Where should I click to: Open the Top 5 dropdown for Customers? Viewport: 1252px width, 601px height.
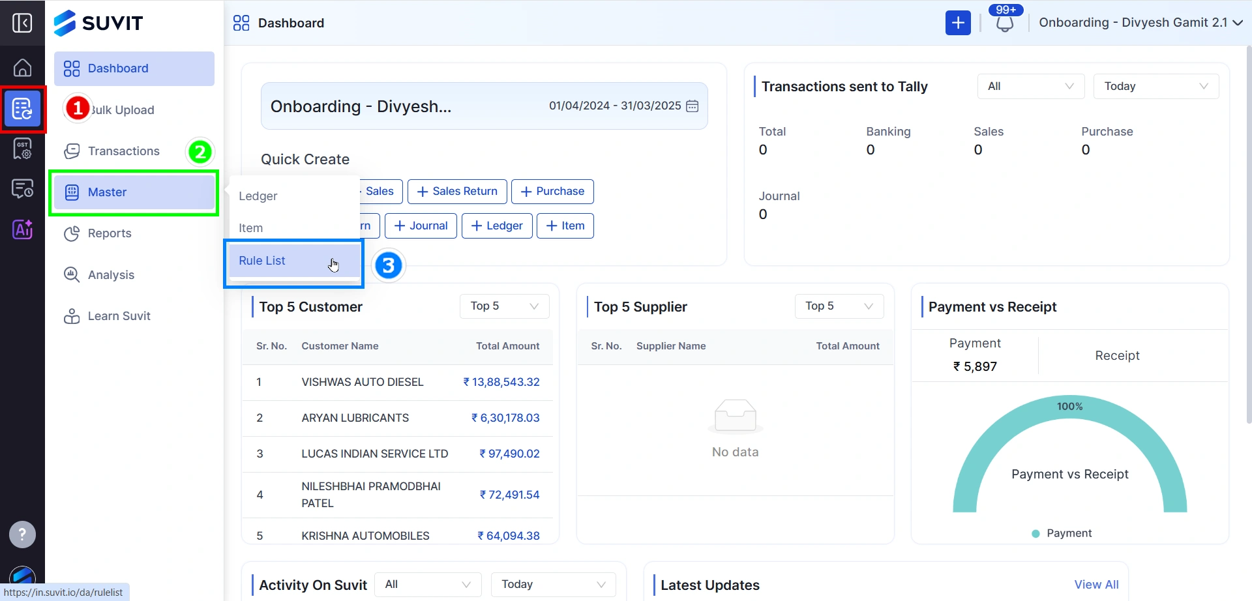pos(504,306)
